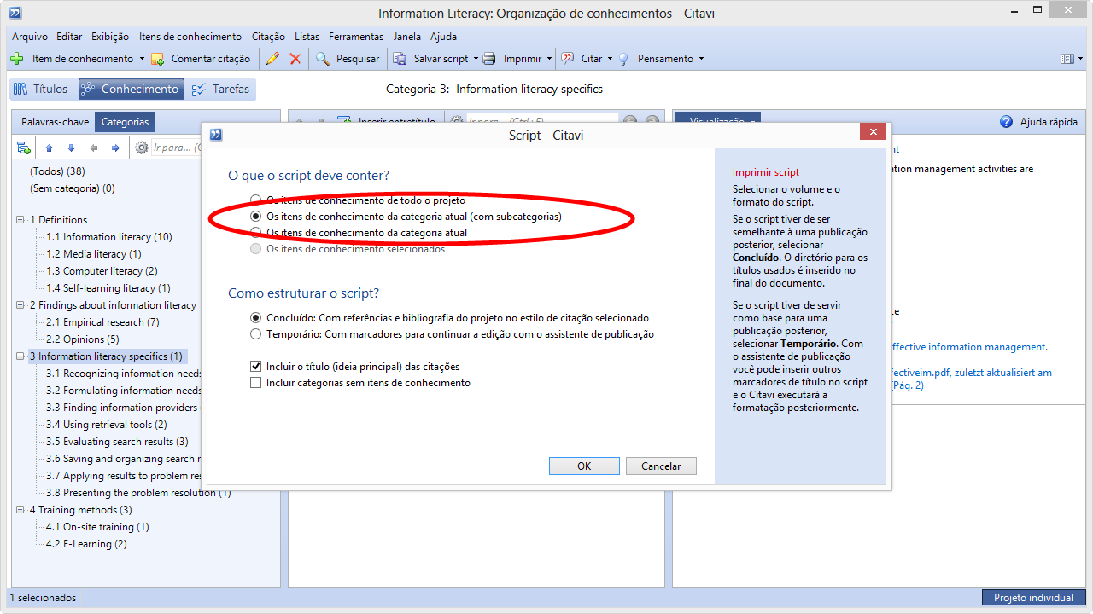The width and height of the screenshot is (1093, 614).
Task: Switch to Palavras-chave tab
Action: click(55, 122)
